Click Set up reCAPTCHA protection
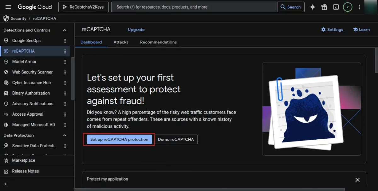378x191 pixels. pyautogui.click(x=119, y=139)
